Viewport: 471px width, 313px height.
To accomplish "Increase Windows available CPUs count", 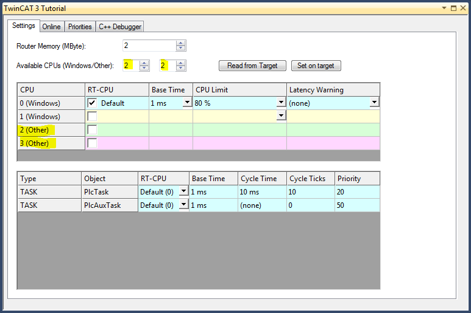I will coord(144,63).
